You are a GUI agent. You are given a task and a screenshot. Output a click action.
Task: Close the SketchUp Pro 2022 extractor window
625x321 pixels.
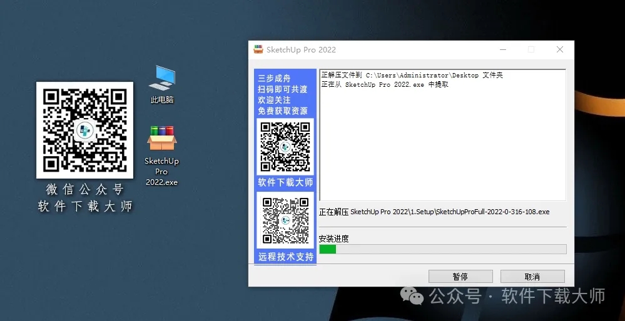[x=560, y=50]
